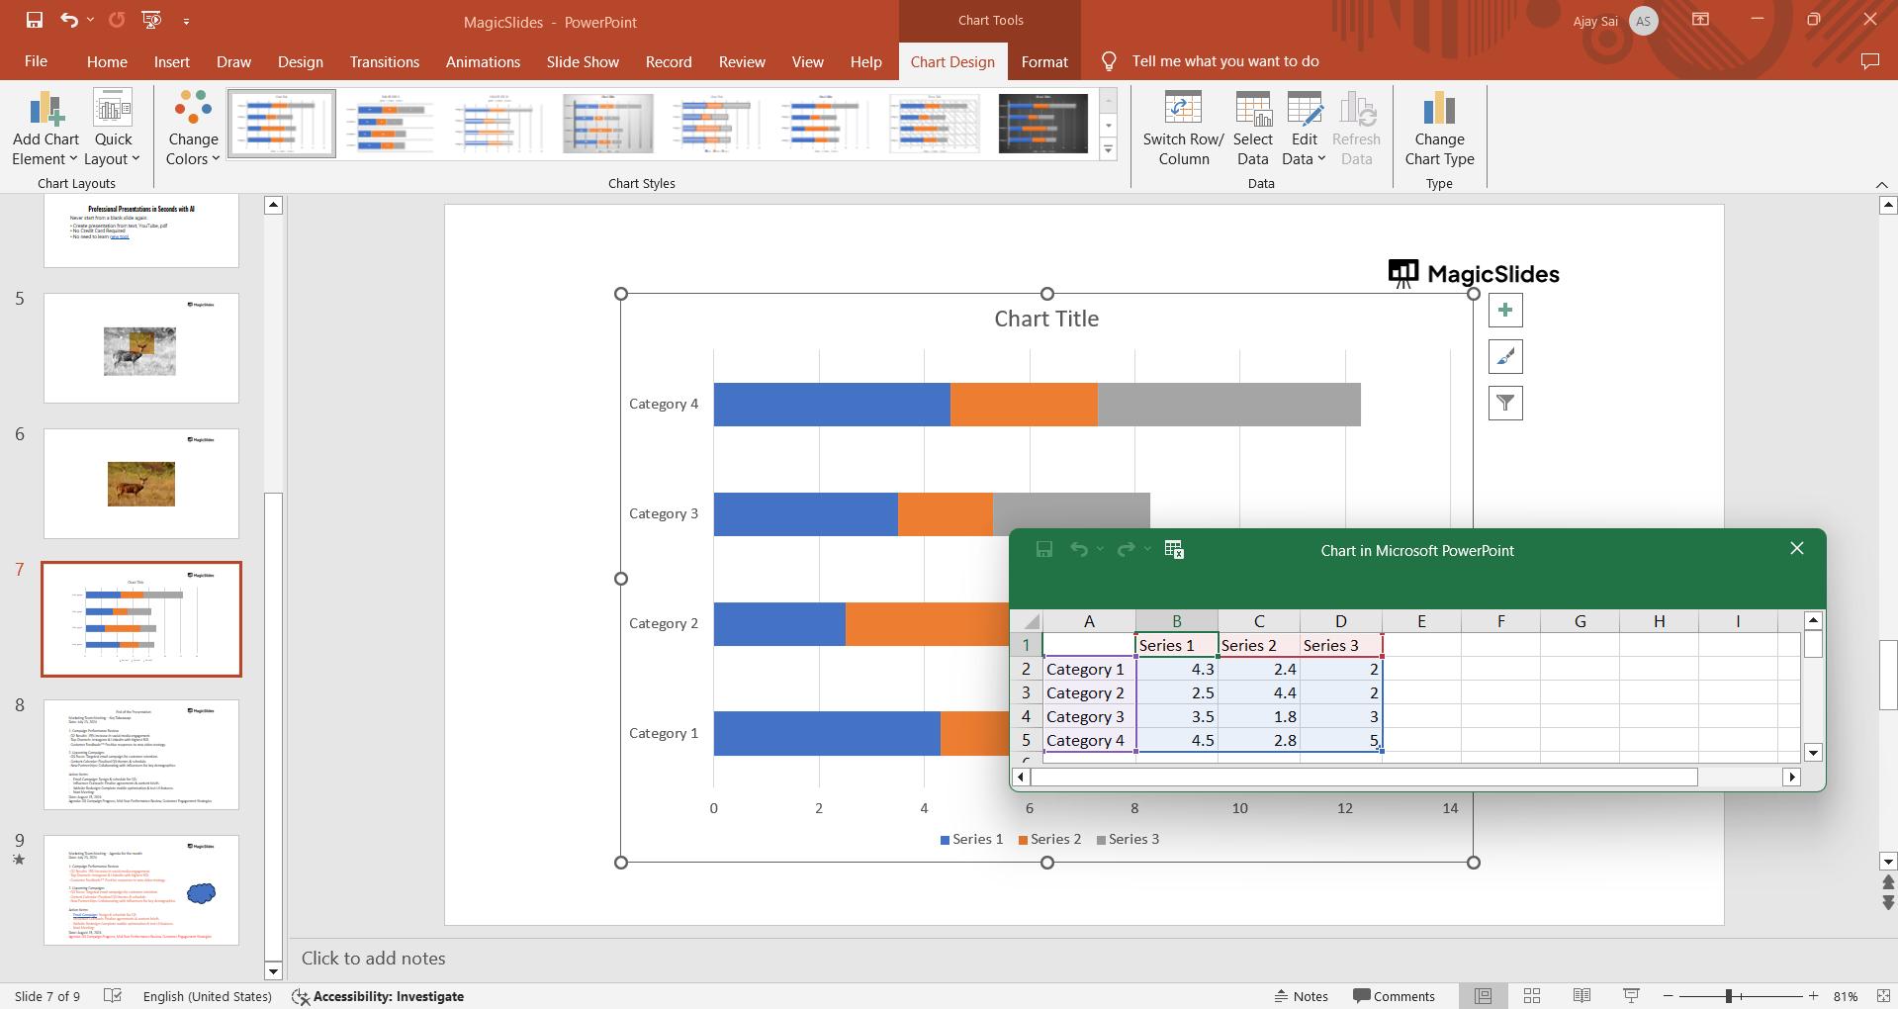Screen dimensions: 1898x1009
Task: Click Accessibility: Investigate in status bar
Action: [378, 996]
